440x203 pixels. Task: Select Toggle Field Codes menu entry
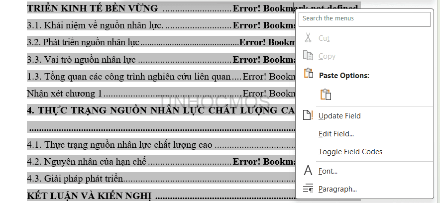[350, 152]
